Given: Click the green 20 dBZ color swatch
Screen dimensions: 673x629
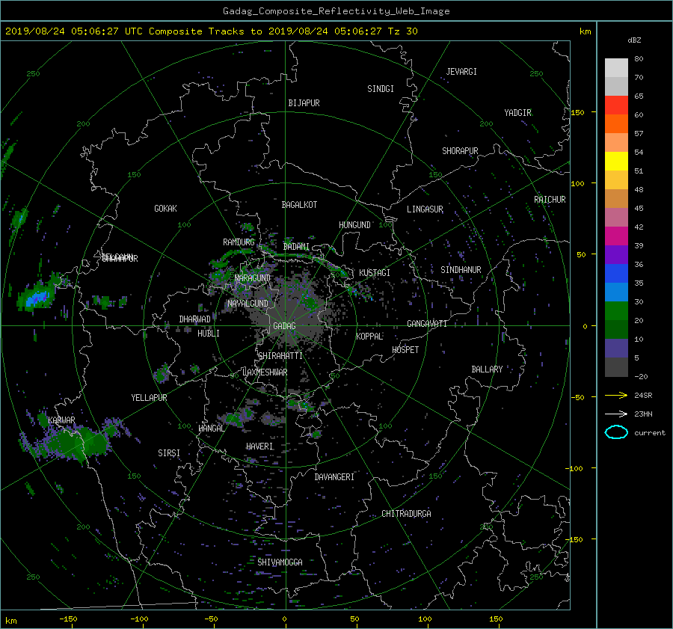Looking at the screenshot, I should pyautogui.click(x=616, y=310).
